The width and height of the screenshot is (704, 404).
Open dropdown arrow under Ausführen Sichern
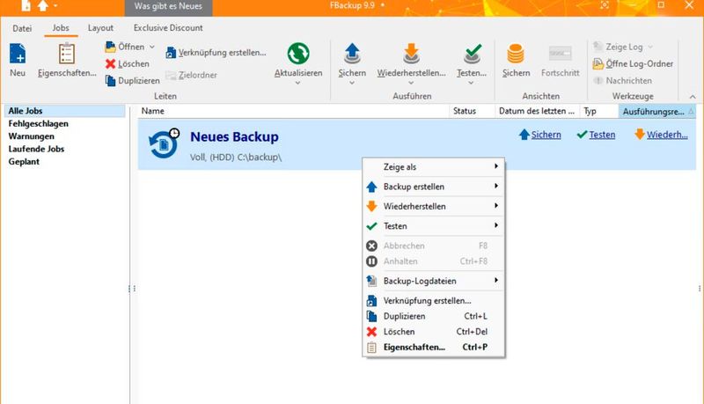[351, 83]
